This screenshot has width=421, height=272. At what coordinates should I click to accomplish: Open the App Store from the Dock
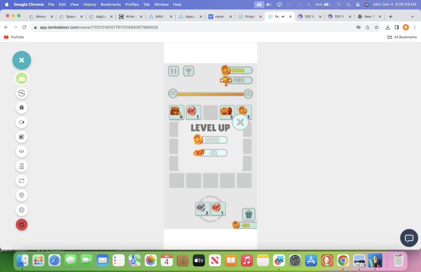(311, 260)
